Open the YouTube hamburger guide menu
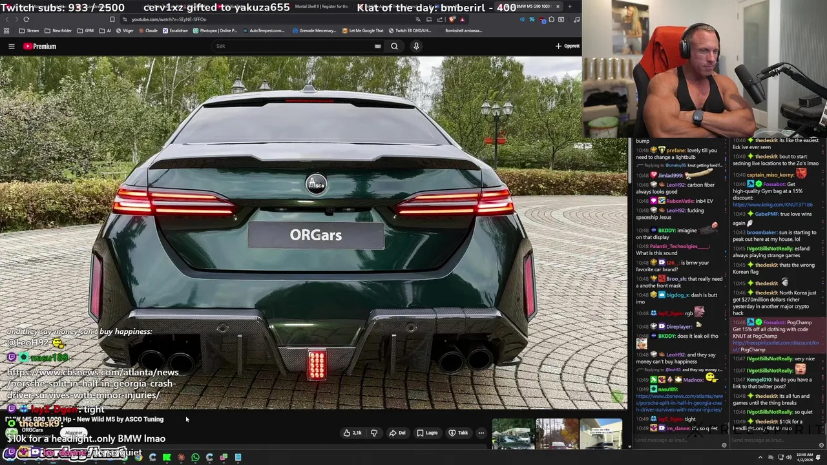 pyautogui.click(x=11, y=46)
